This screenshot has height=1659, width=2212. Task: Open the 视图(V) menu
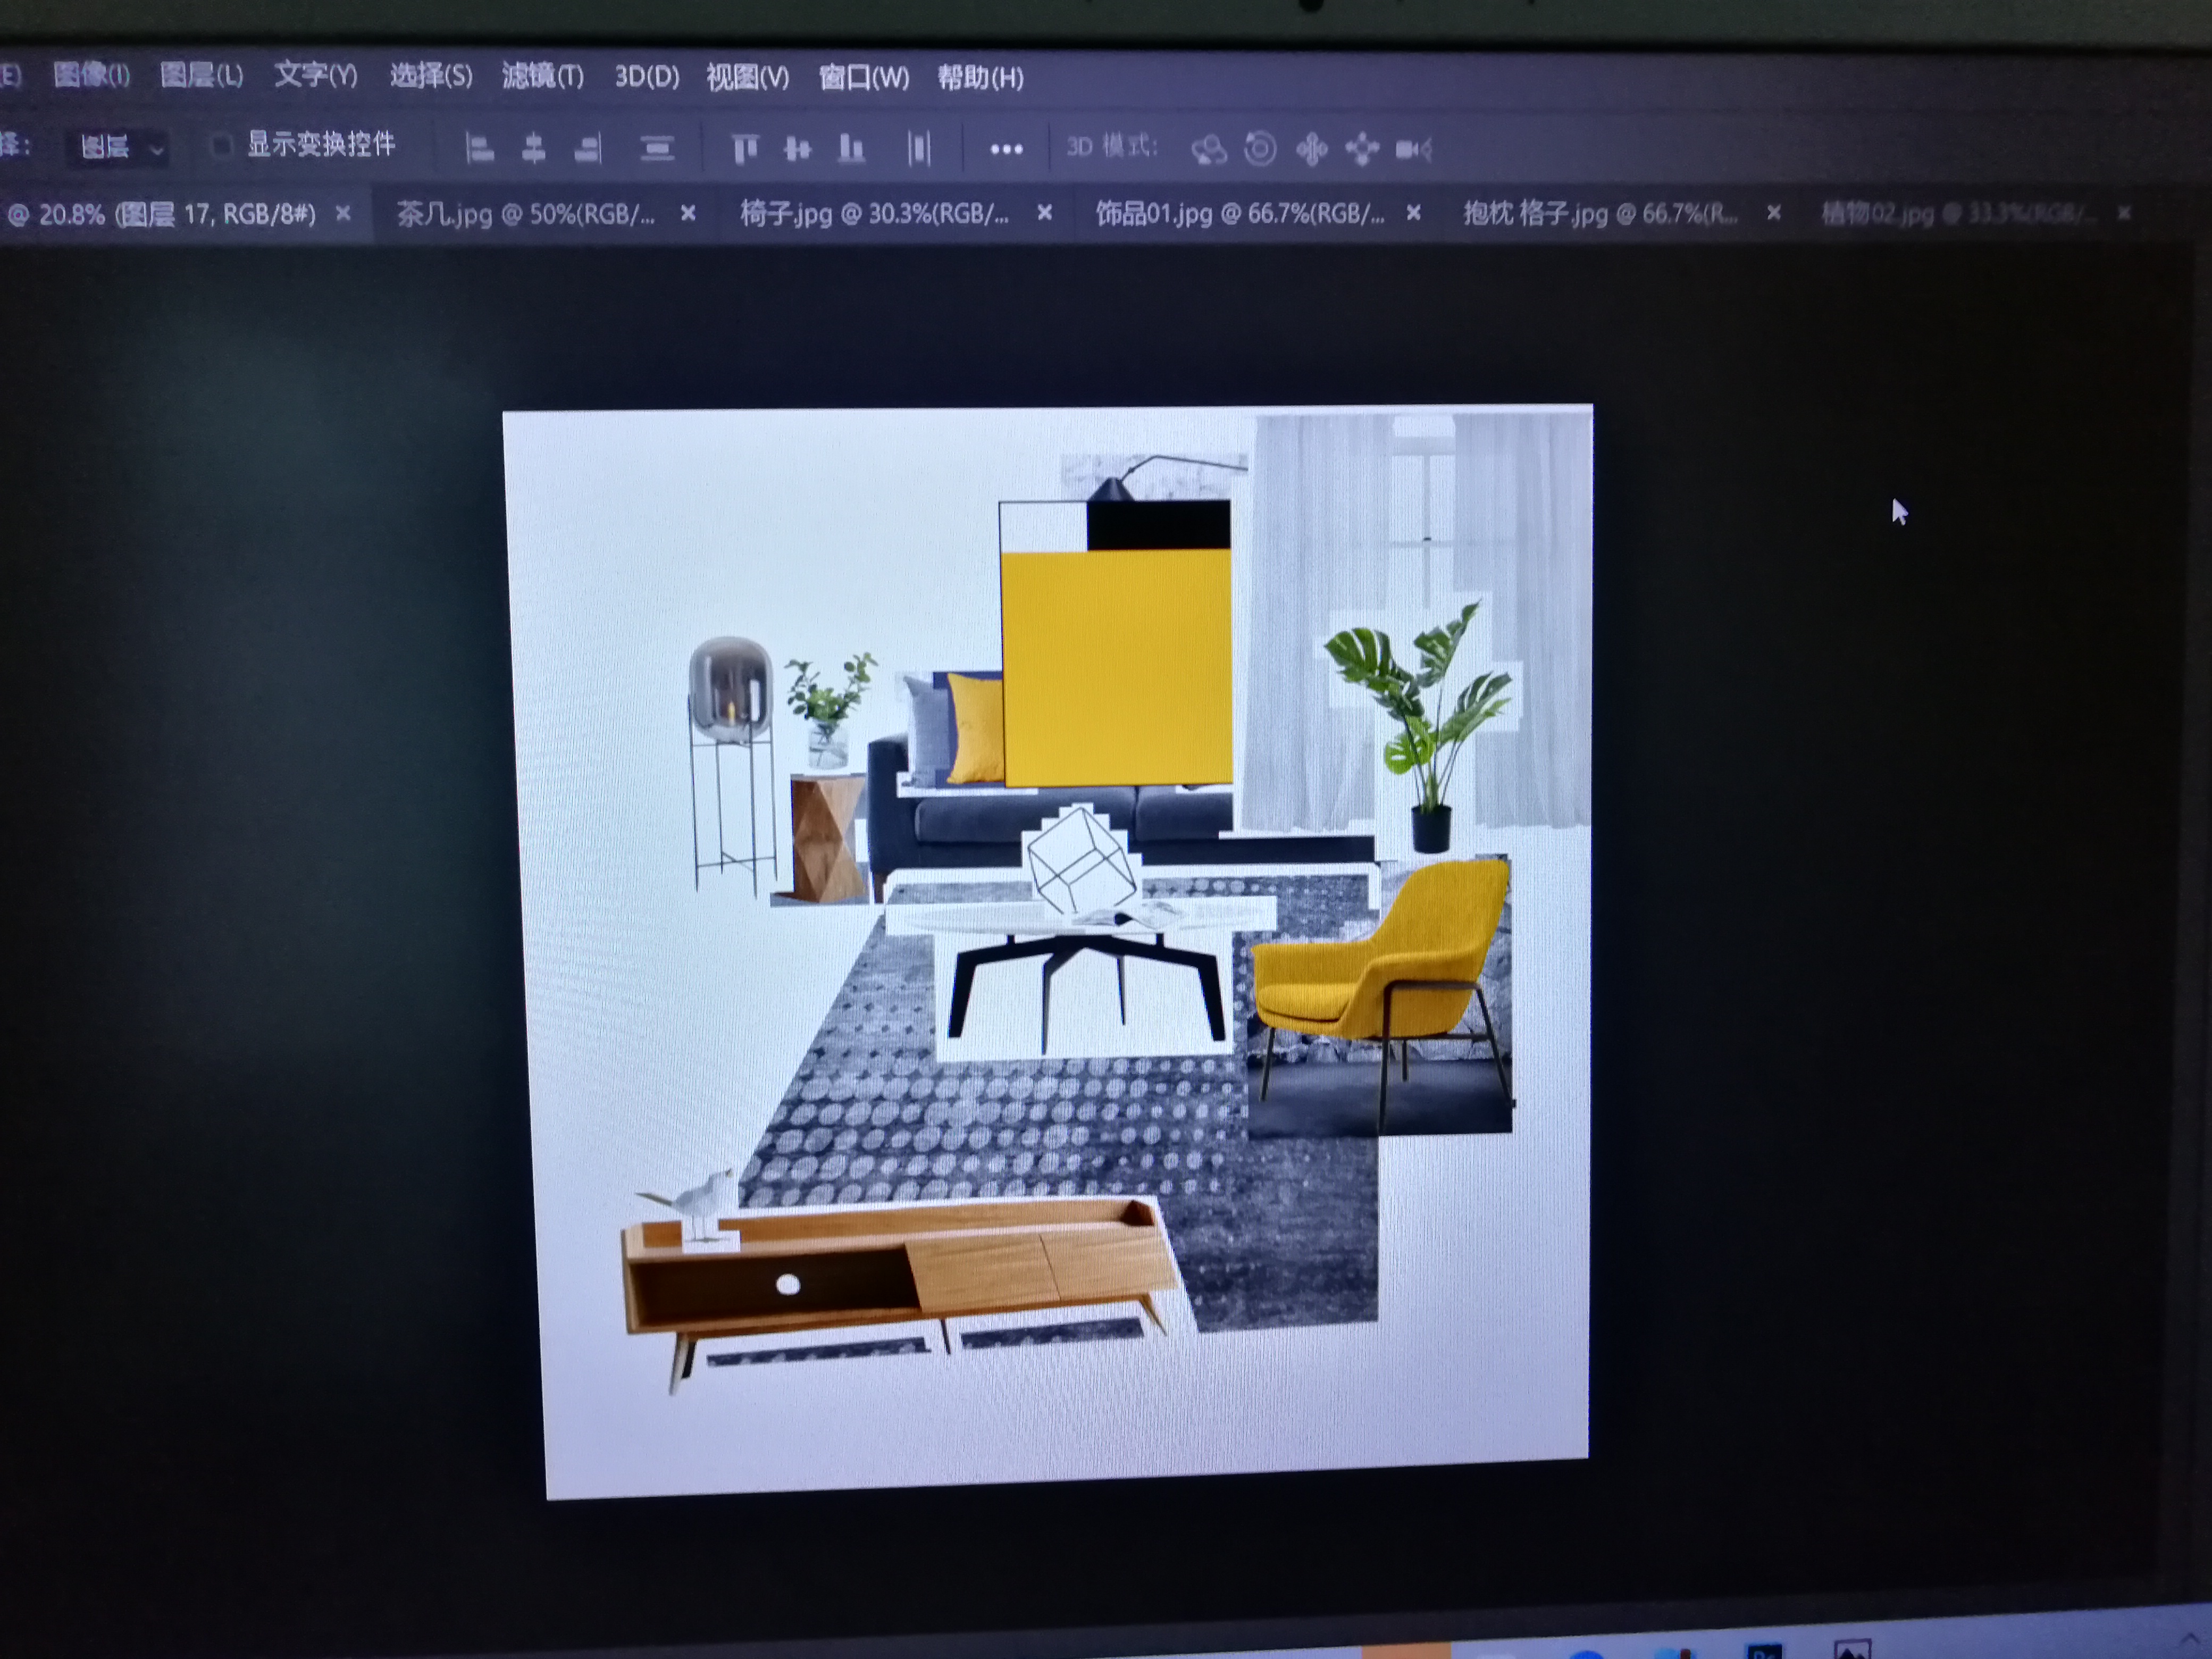pos(748,77)
